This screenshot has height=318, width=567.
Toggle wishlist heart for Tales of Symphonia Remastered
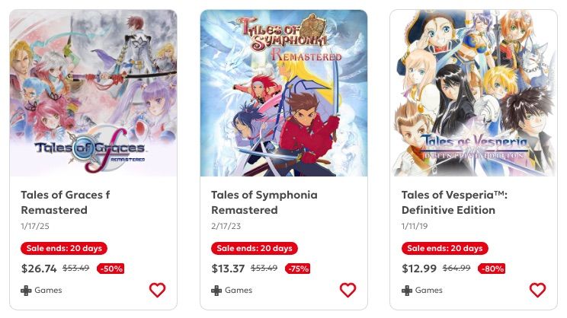click(348, 290)
